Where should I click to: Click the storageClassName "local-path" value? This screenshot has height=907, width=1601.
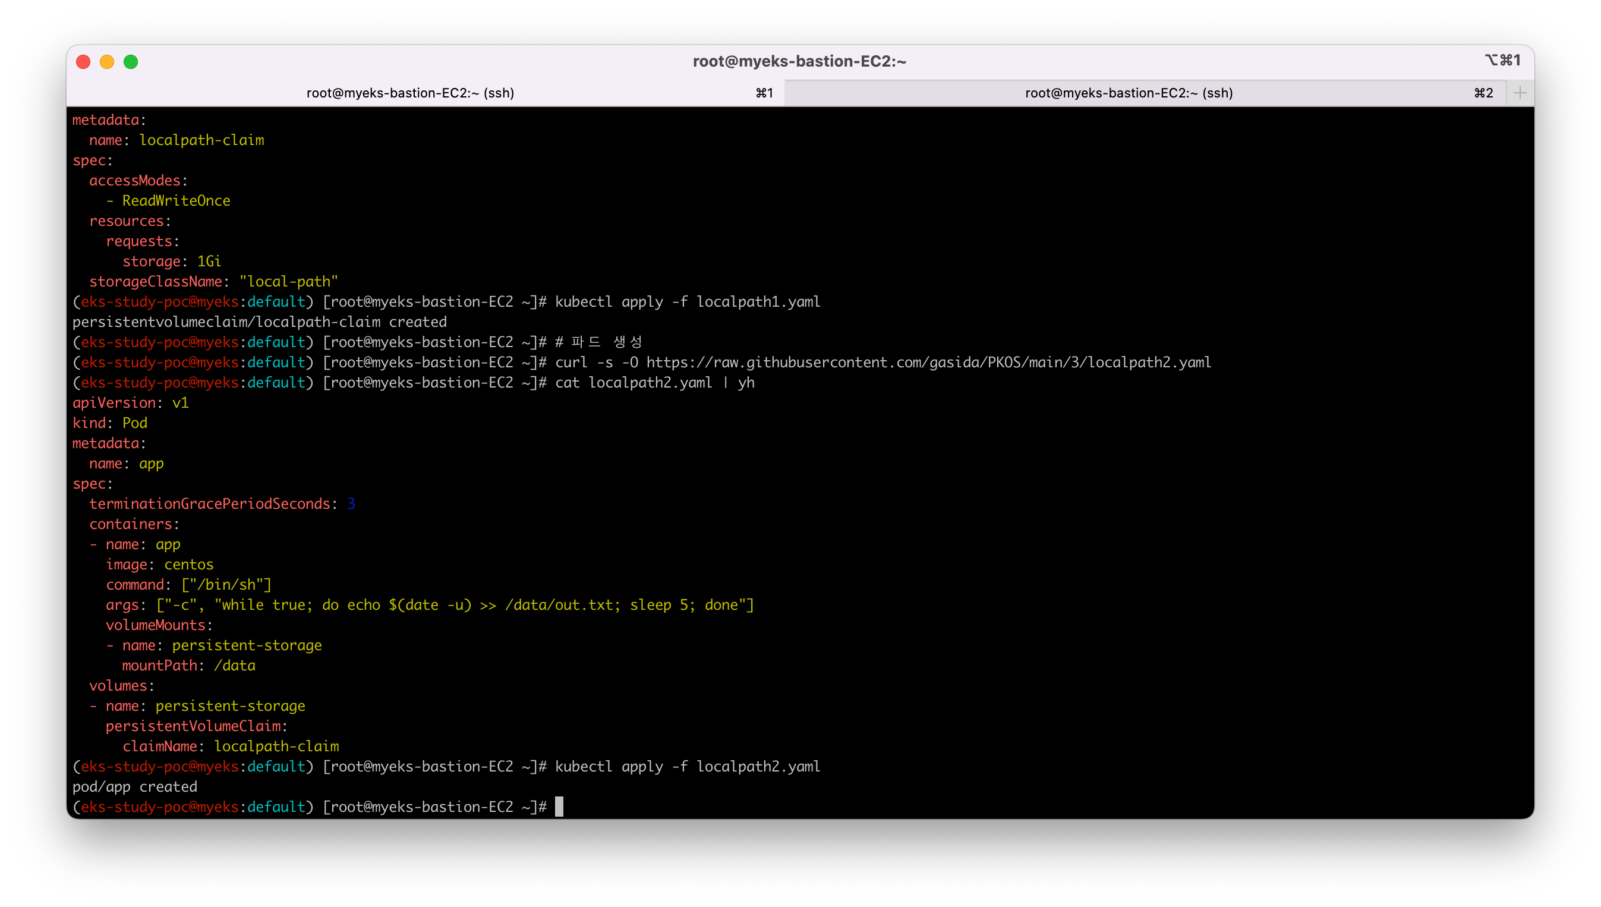[x=288, y=282]
